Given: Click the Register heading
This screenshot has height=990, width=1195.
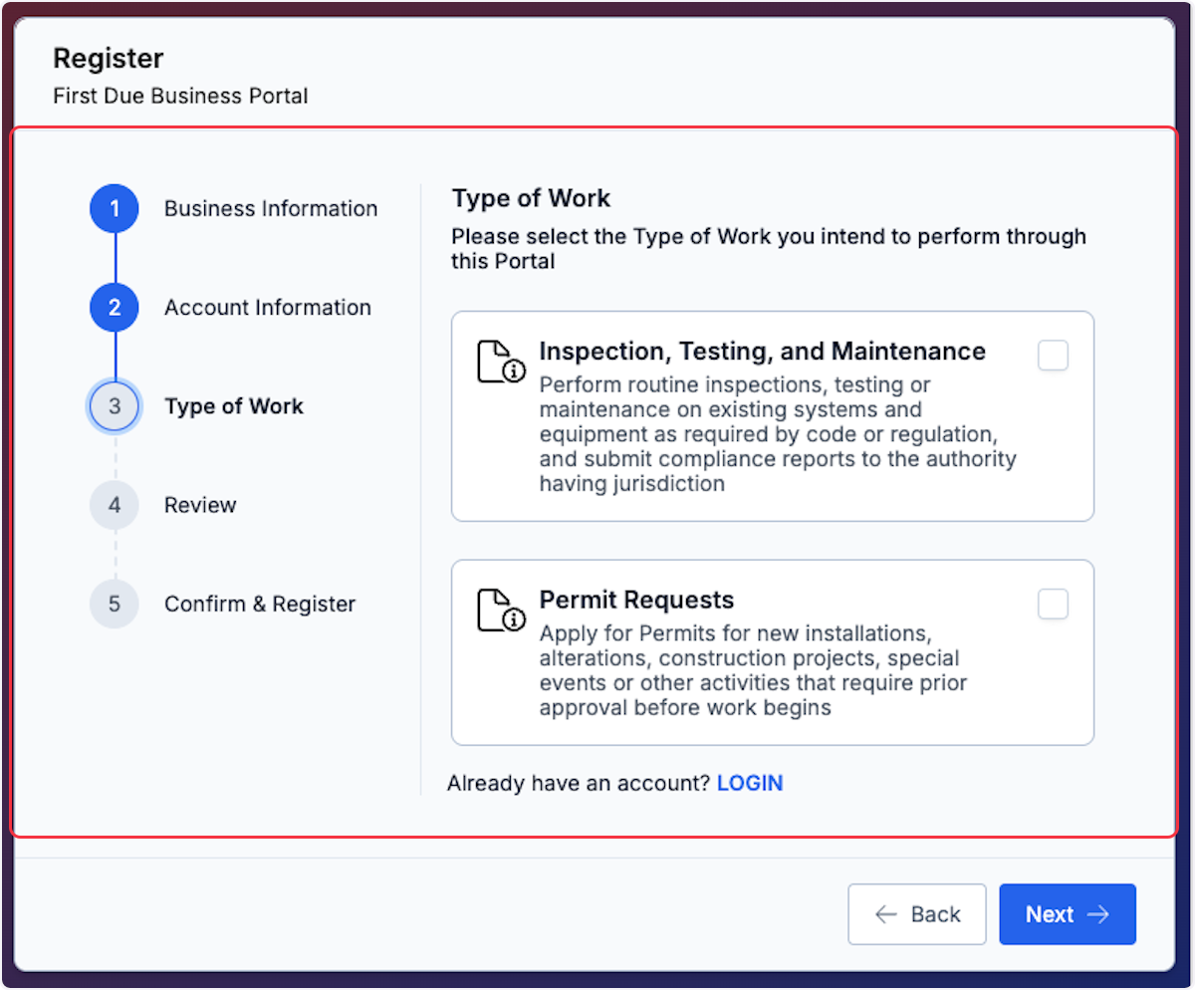Looking at the screenshot, I should click(x=109, y=59).
